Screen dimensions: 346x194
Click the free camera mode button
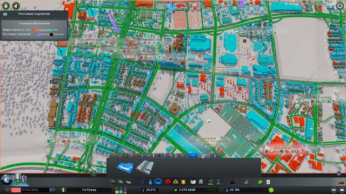click(342, 190)
